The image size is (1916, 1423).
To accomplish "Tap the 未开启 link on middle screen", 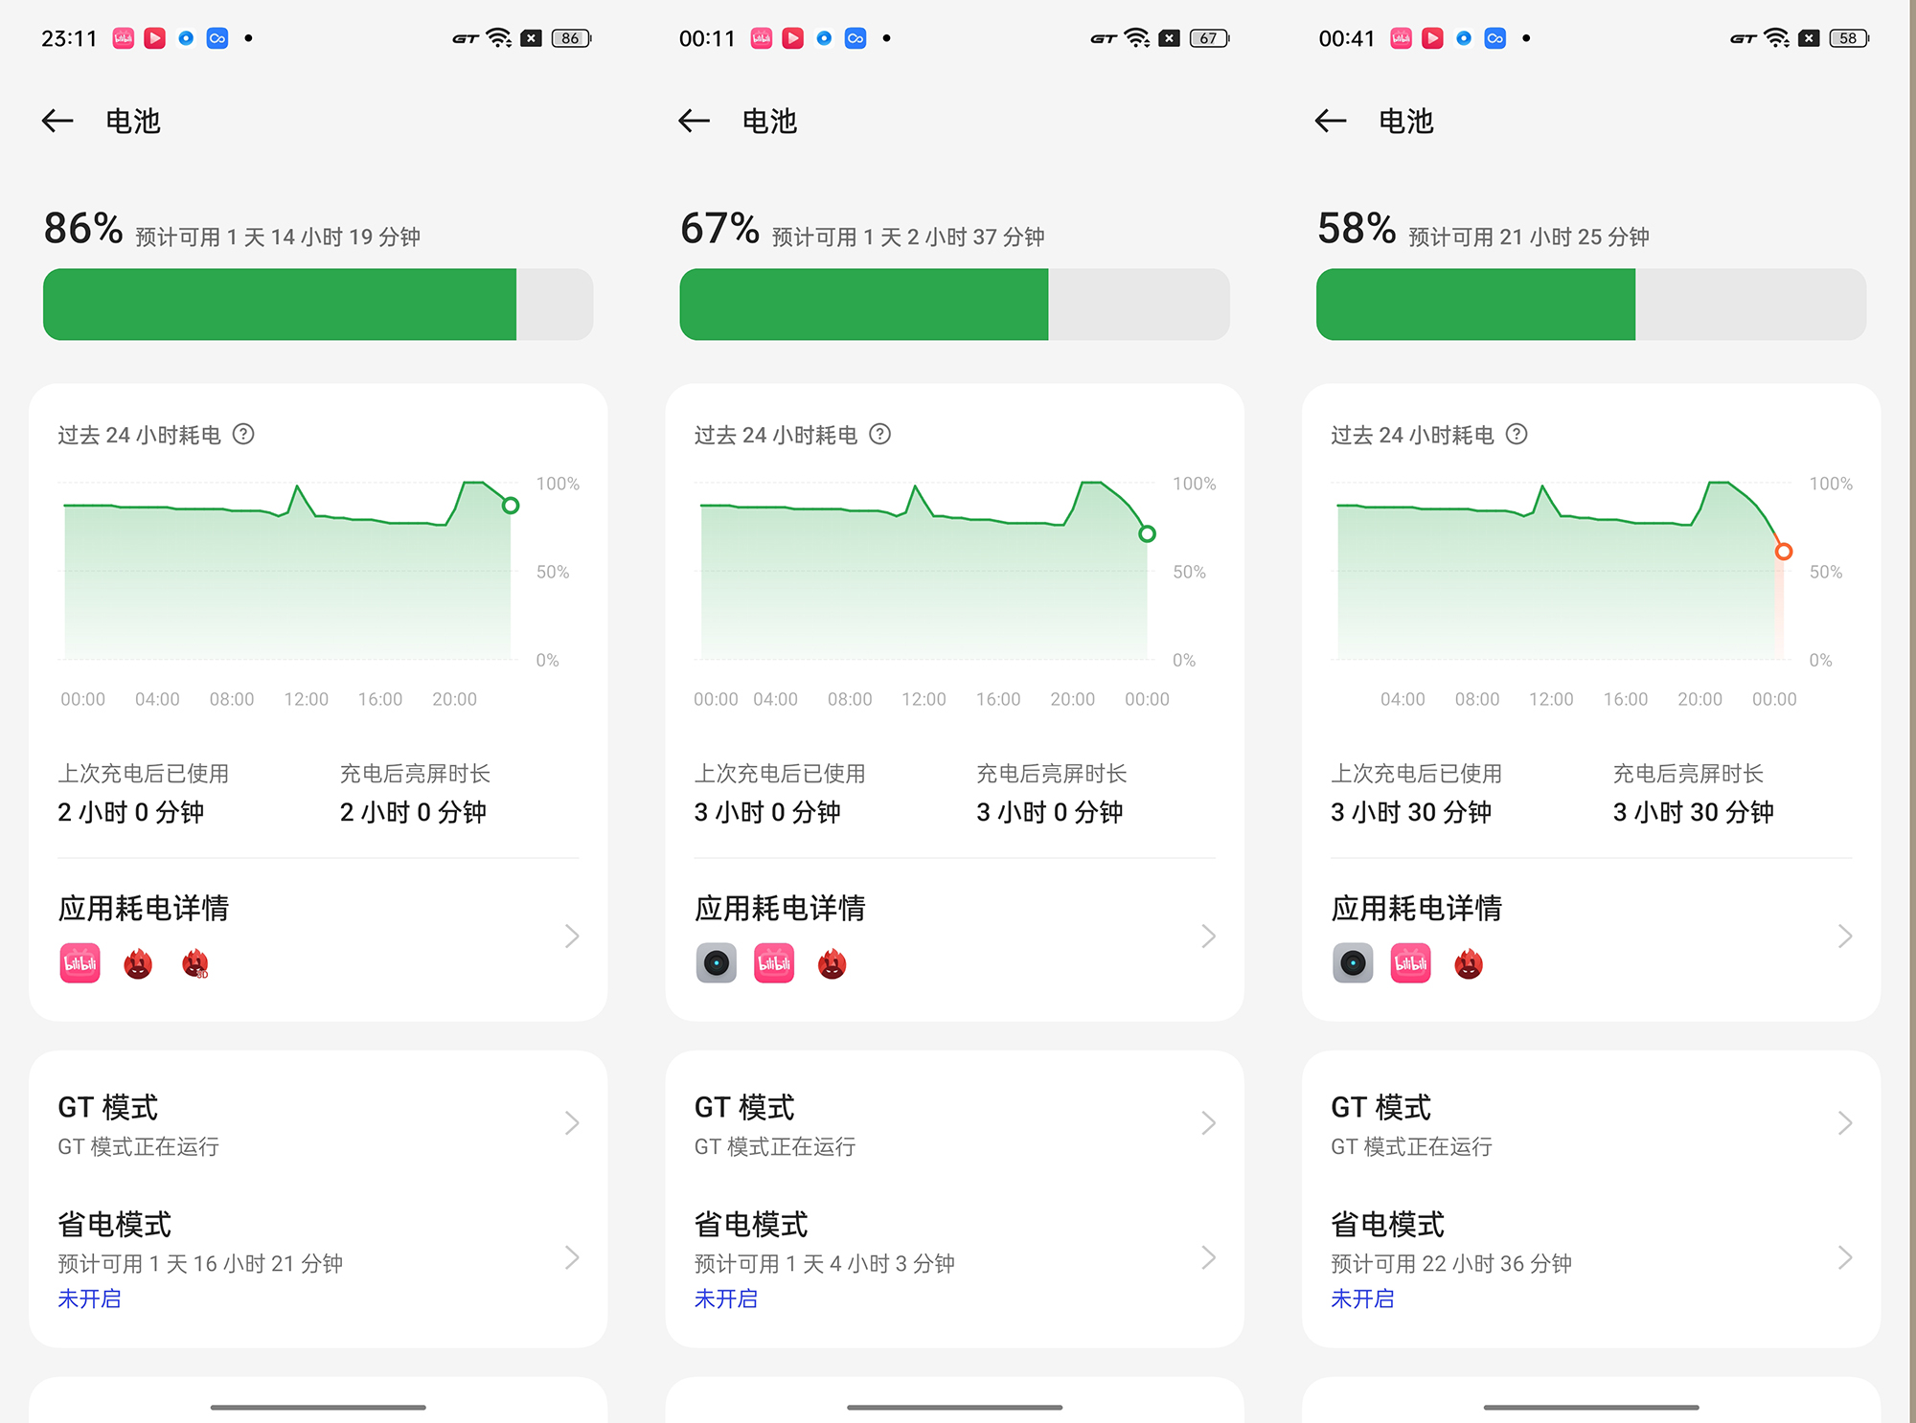I will point(726,1299).
